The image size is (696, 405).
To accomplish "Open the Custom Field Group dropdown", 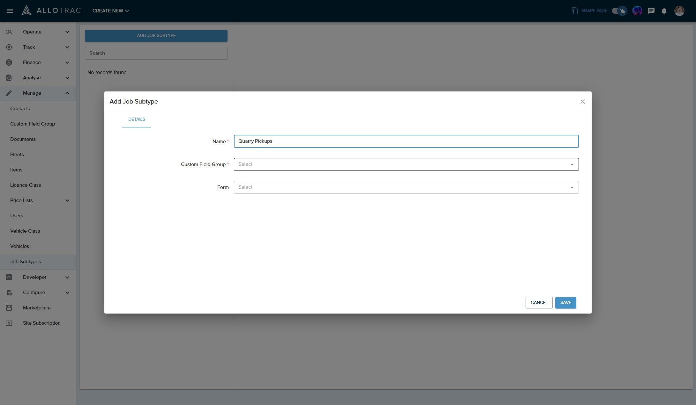I will [406, 164].
